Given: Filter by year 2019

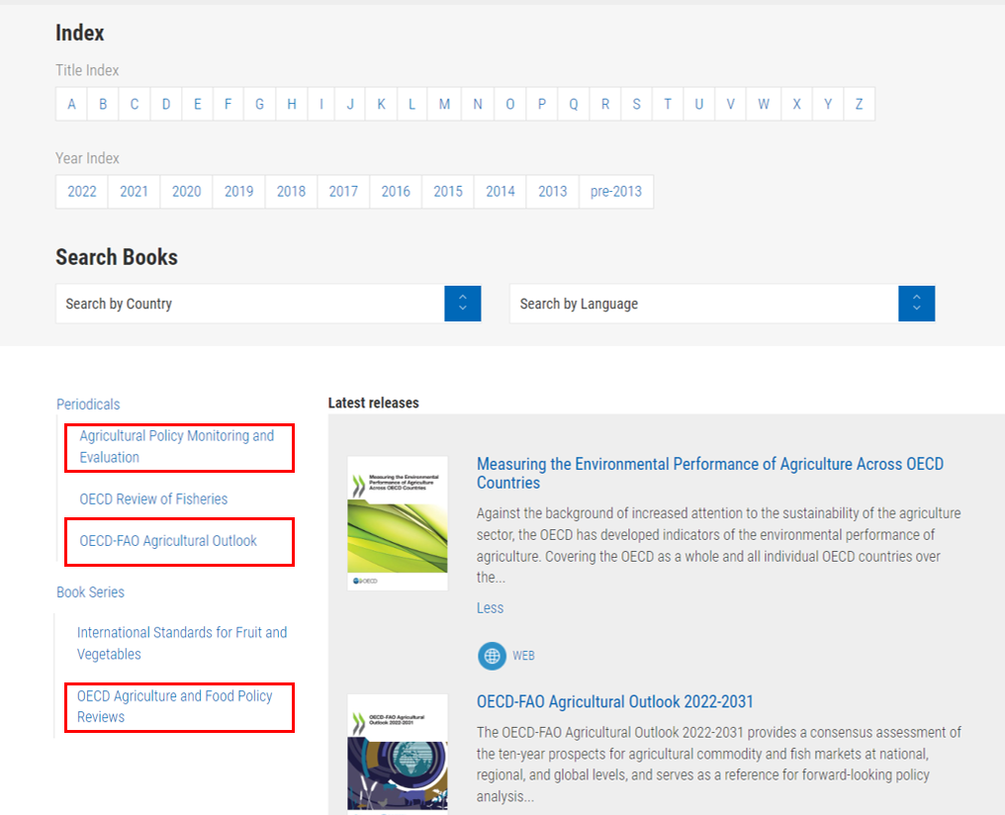Looking at the screenshot, I should pos(239,192).
